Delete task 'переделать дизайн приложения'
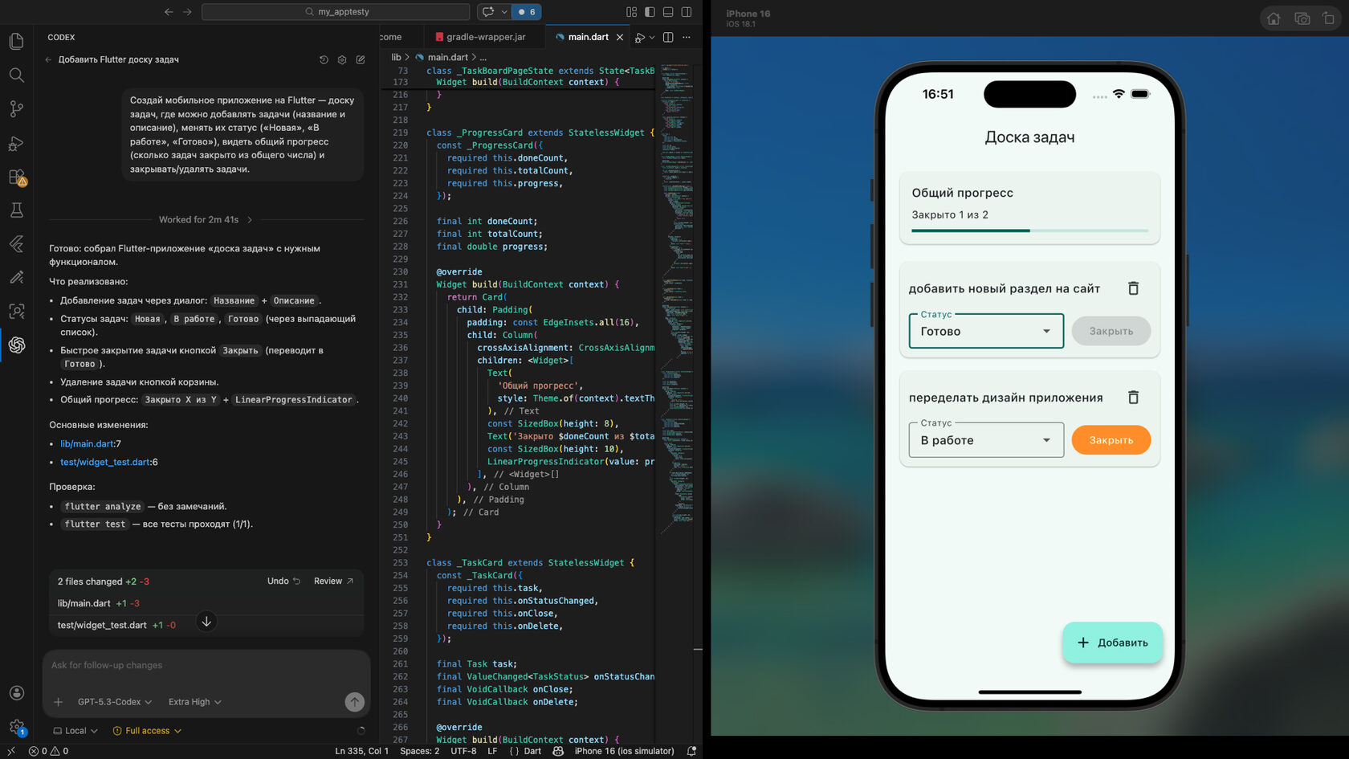The image size is (1349, 759). [1133, 398]
